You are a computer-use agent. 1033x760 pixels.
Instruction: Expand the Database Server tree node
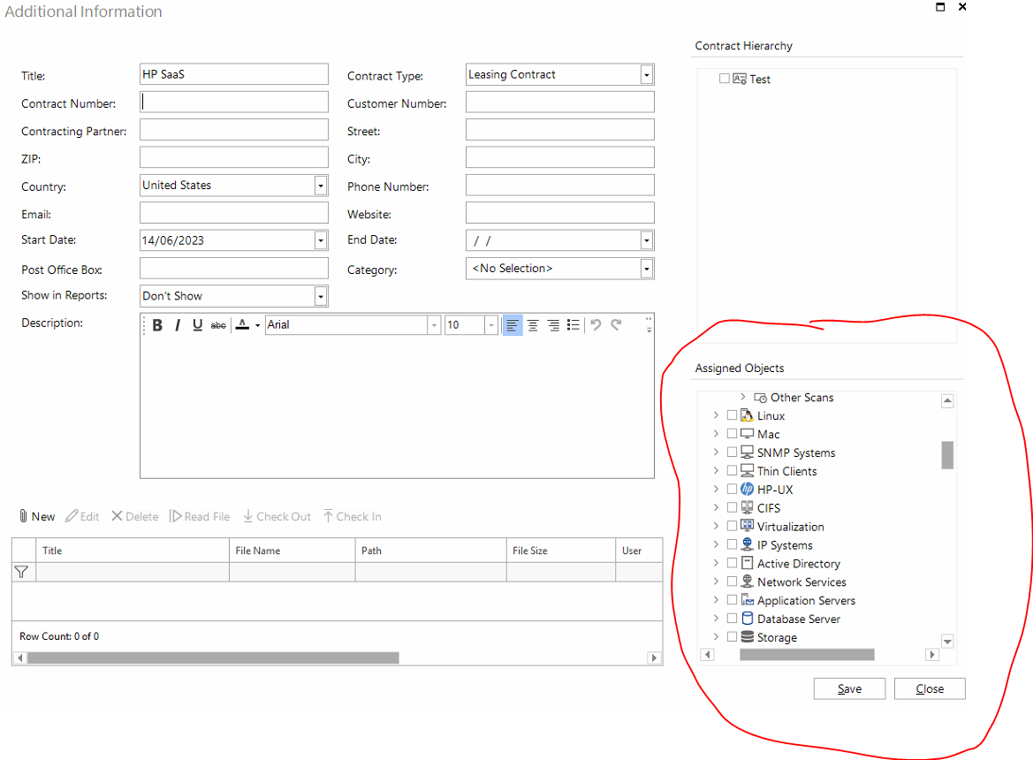pos(716,619)
